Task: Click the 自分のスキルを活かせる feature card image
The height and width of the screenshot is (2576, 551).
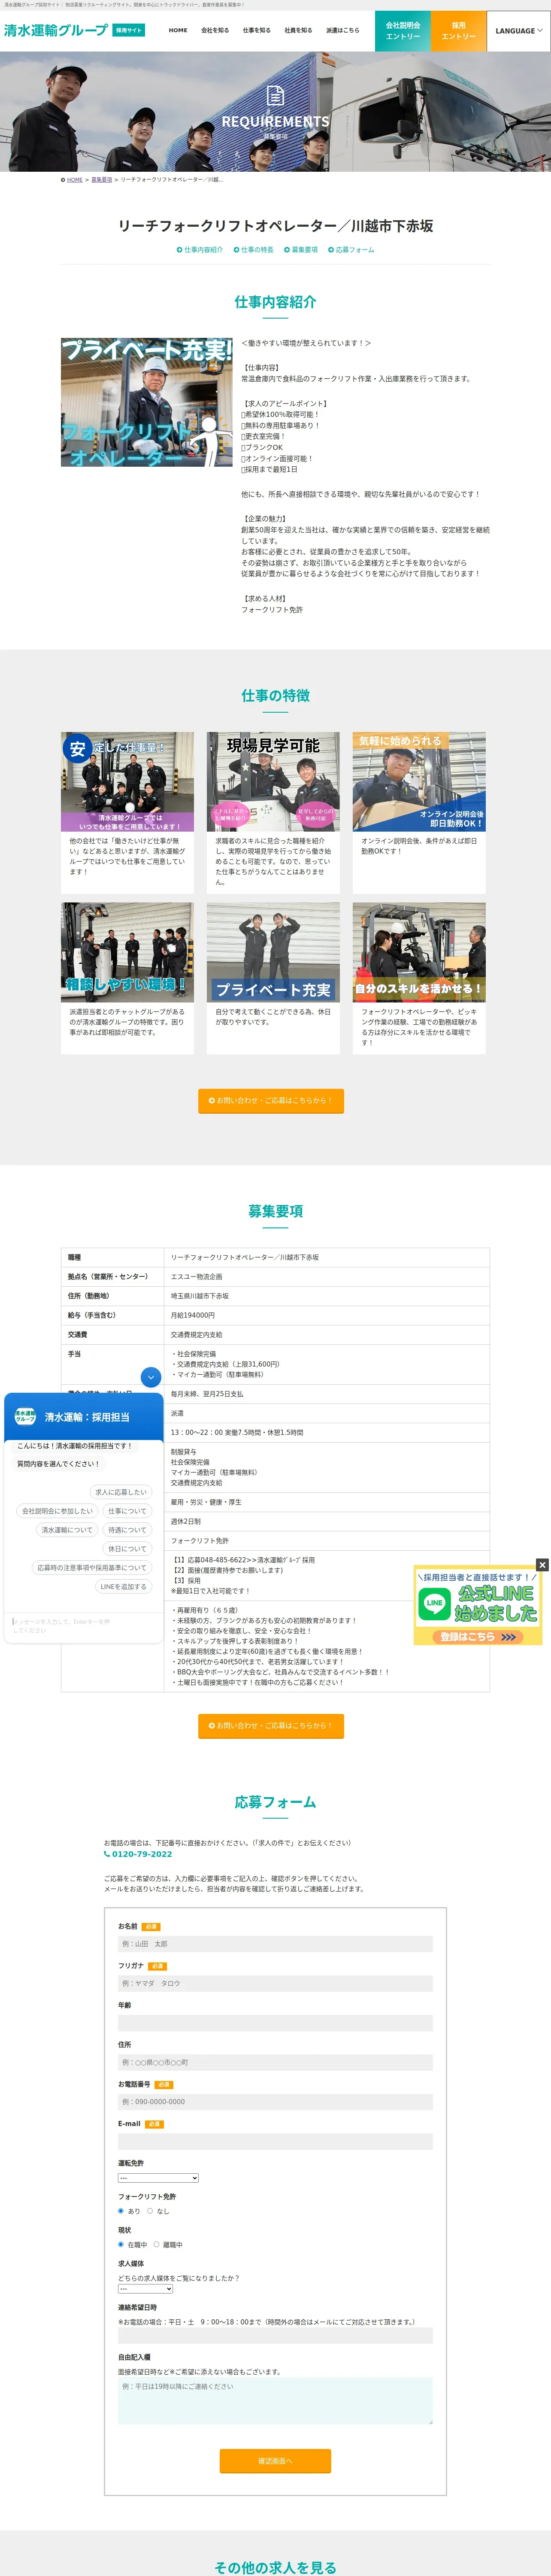Action: pos(419,952)
